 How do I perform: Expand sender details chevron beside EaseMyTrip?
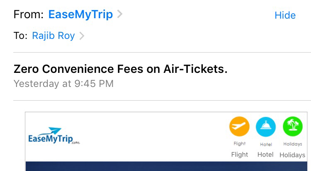tap(120, 14)
